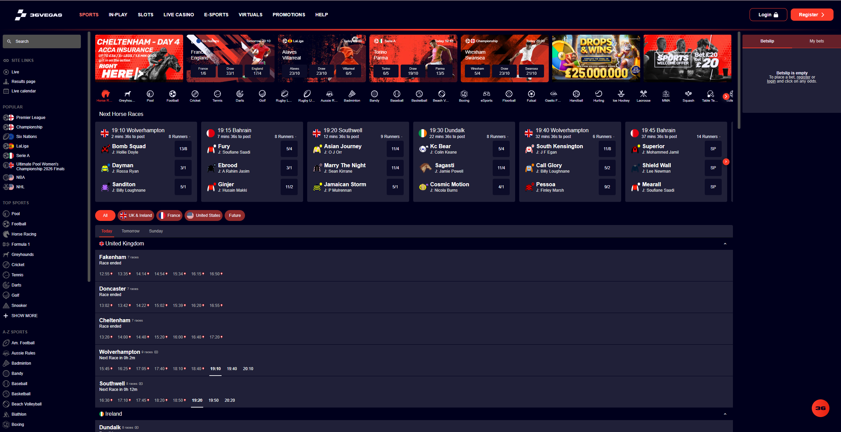Viewport: 841px width, 432px height.
Task: Add Cosmic Motion 4/1 odds to betslip
Action: click(x=501, y=187)
